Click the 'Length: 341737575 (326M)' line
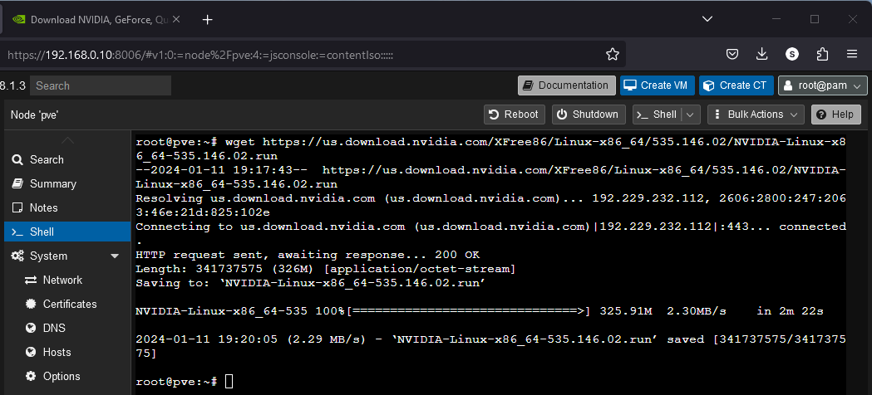The height and width of the screenshot is (395, 872). 326,269
